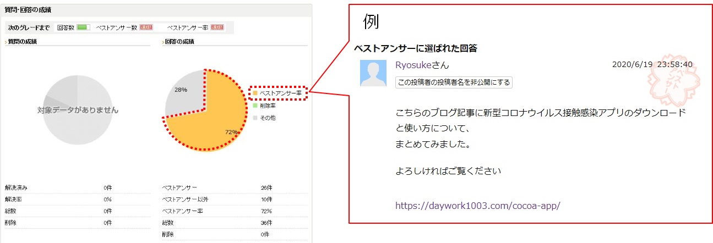The width and height of the screenshot is (713, 243).
Task: Click the gray その他 legend swatch
Action: point(255,117)
